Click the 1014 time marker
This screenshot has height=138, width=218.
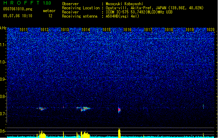point(86,30)
